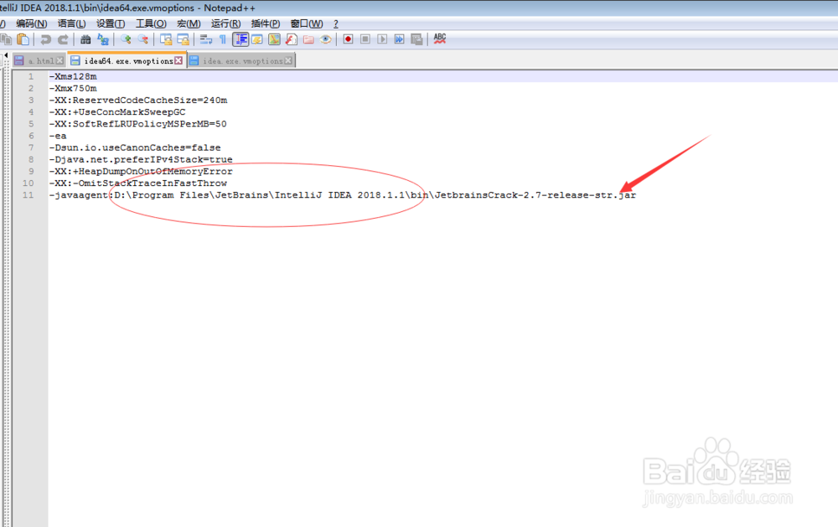Click the -Xmx750m line

tap(73, 88)
